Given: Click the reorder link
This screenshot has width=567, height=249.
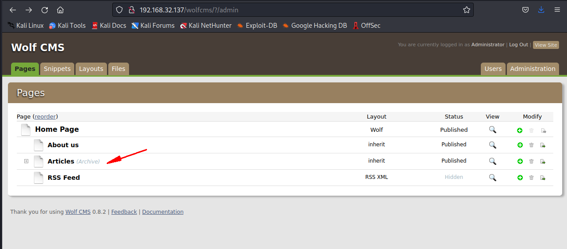Looking at the screenshot, I should click(x=45, y=116).
